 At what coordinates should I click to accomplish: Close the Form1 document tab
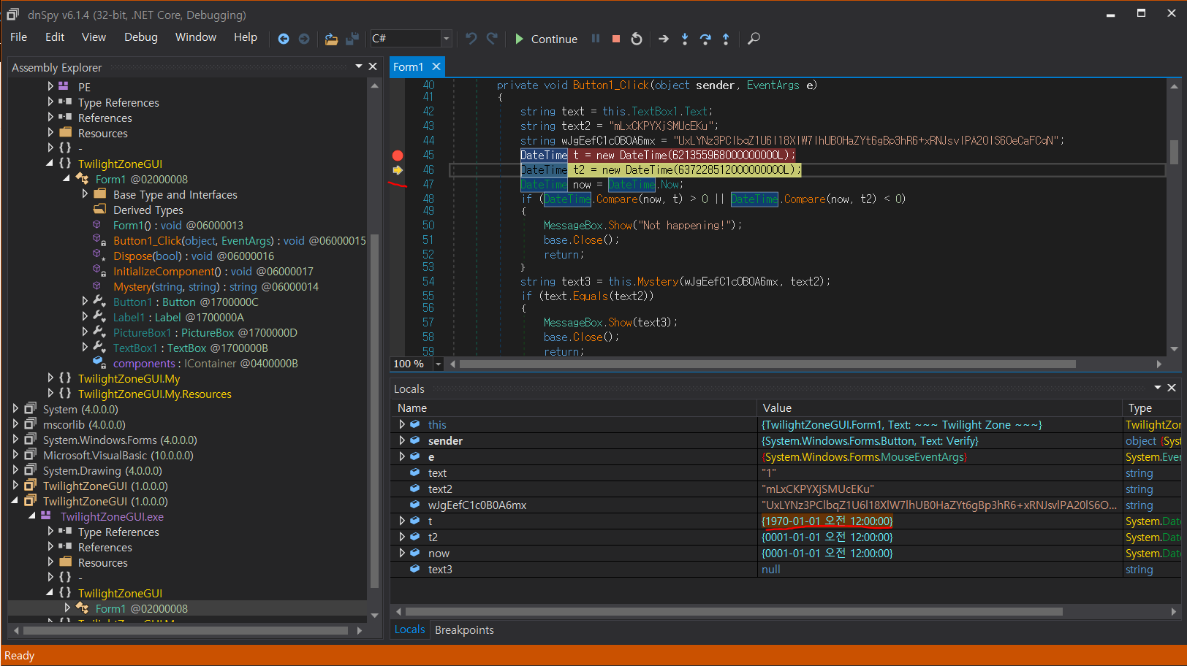point(436,66)
